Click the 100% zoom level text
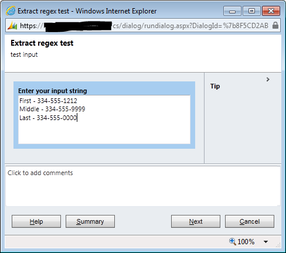Viewport: 286px width, 253px height. tap(246, 242)
